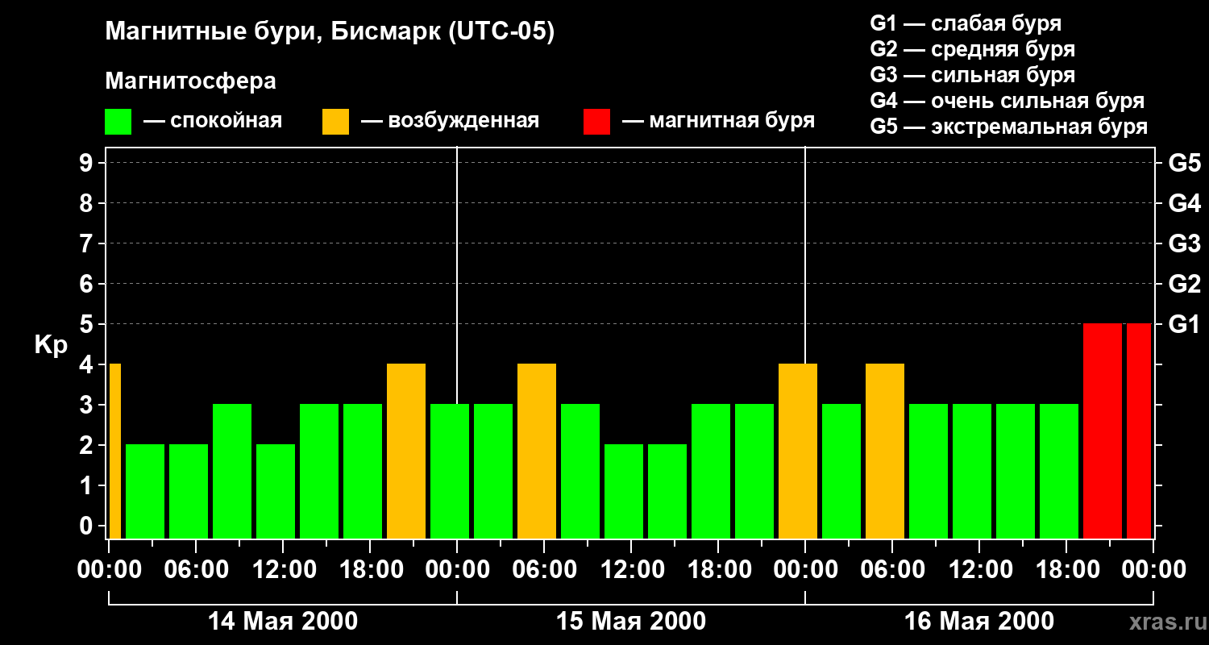Click the orange 'возбужденная' legend swatch
Viewport: 1209px width, 645px height.
pyautogui.click(x=335, y=122)
